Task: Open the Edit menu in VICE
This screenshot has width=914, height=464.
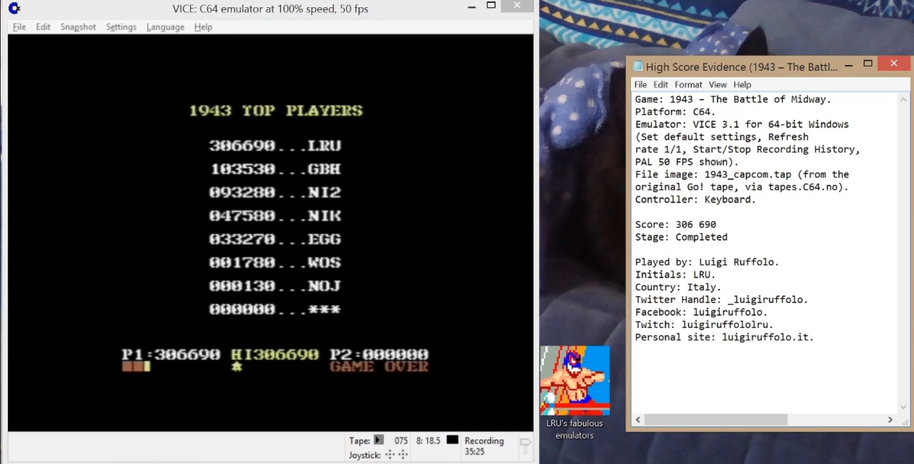Action: pos(43,27)
